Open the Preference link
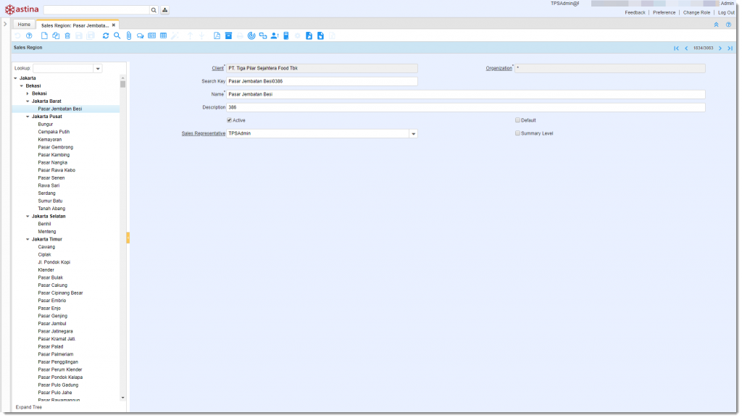 tap(664, 12)
